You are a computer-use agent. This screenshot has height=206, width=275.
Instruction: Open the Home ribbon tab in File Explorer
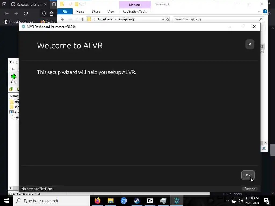coord(80,12)
